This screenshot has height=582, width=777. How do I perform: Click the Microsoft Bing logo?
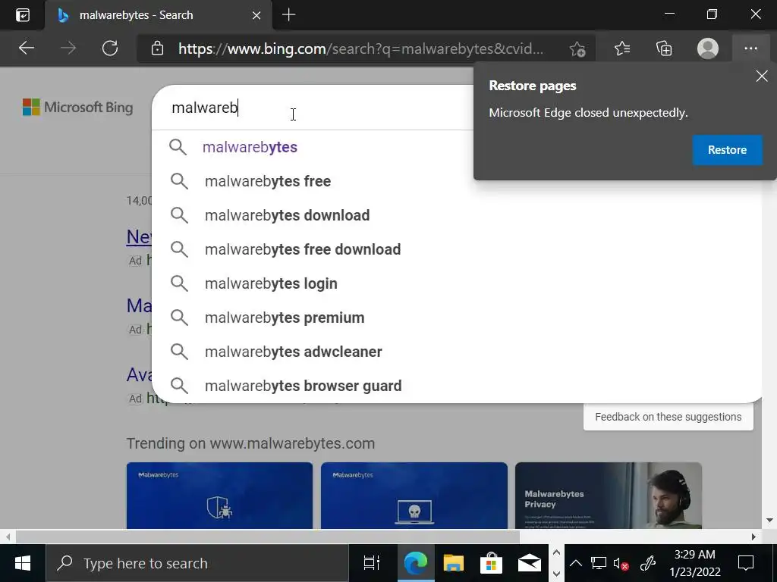[x=78, y=107]
